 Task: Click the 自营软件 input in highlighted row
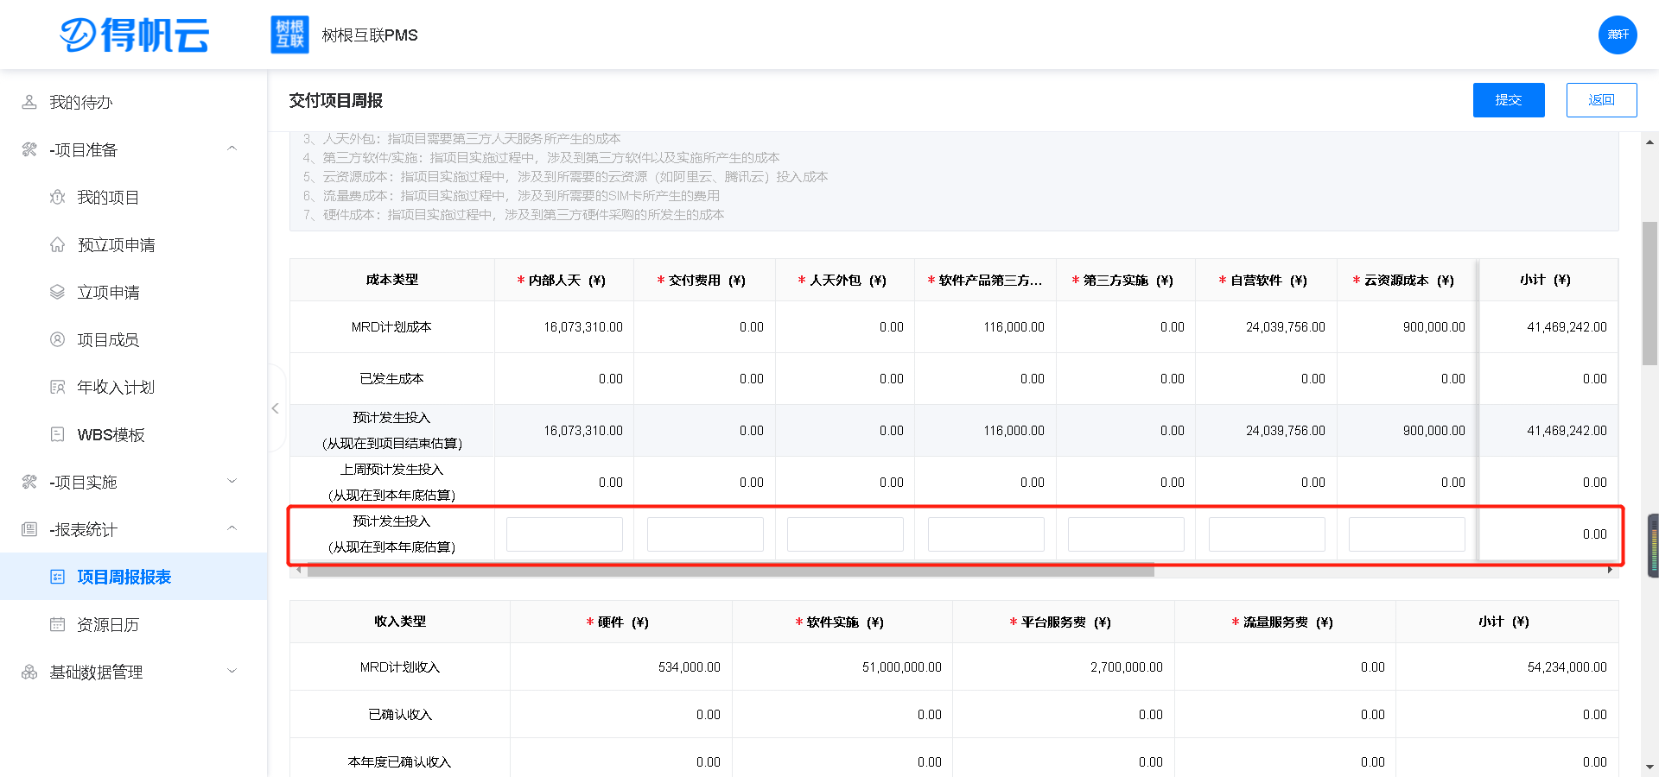click(1267, 534)
